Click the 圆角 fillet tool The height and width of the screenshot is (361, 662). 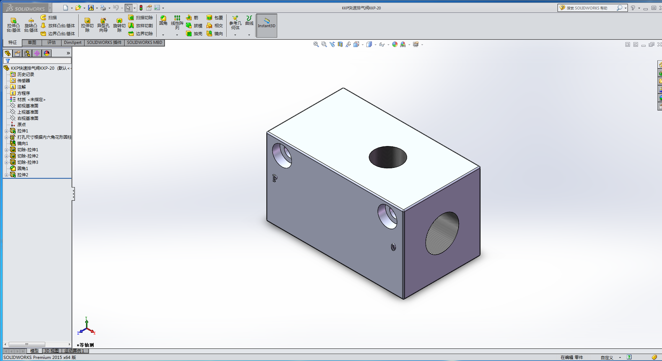(163, 21)
